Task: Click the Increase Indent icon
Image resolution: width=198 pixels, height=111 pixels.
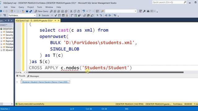Action: pyautogui.click(x=110, y=15)
